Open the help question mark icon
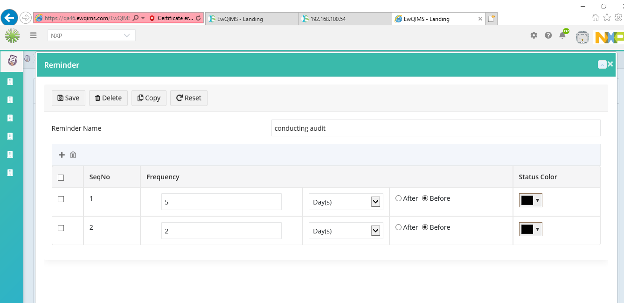 pos(548,35)
